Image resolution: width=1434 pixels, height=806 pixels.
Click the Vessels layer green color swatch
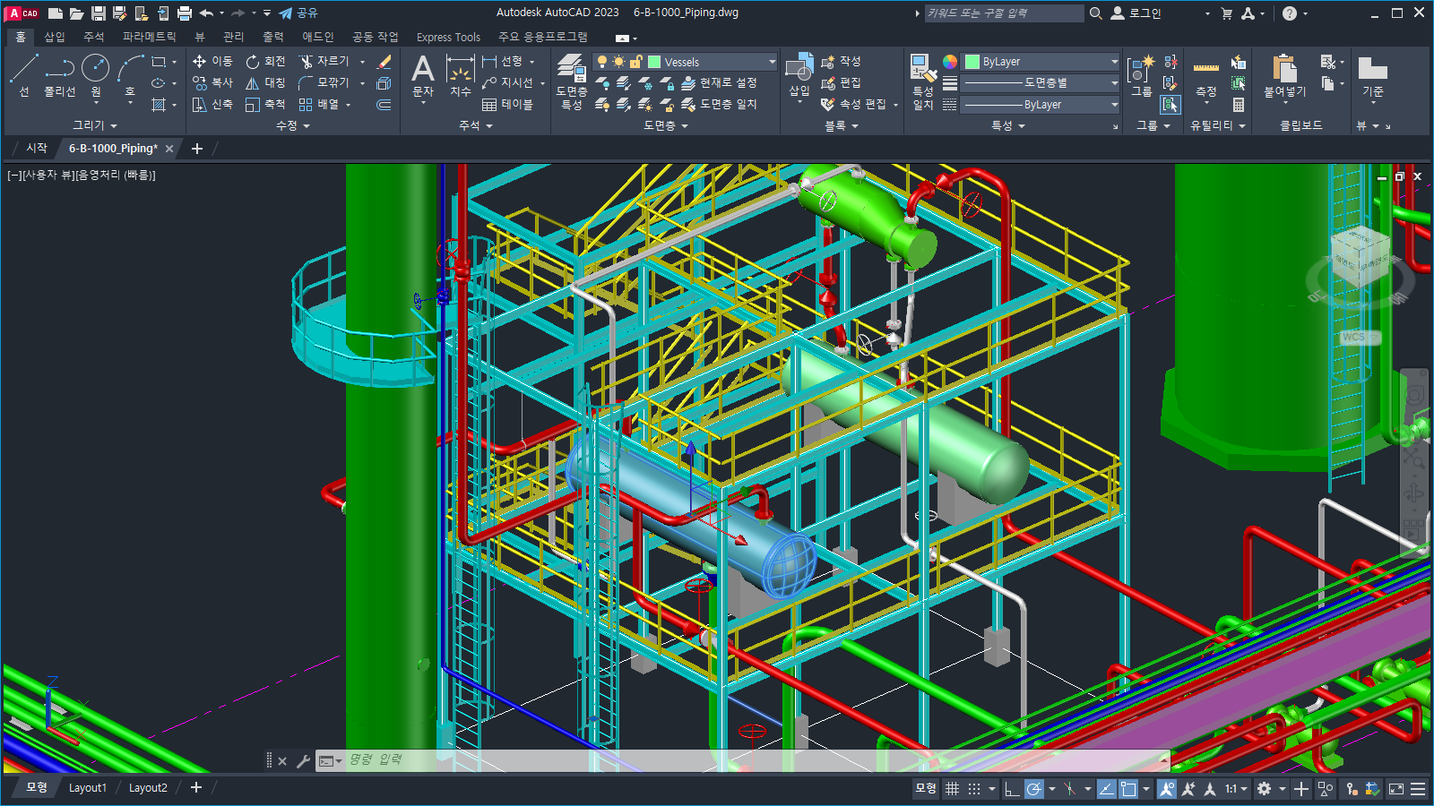(x=654, y=62)
